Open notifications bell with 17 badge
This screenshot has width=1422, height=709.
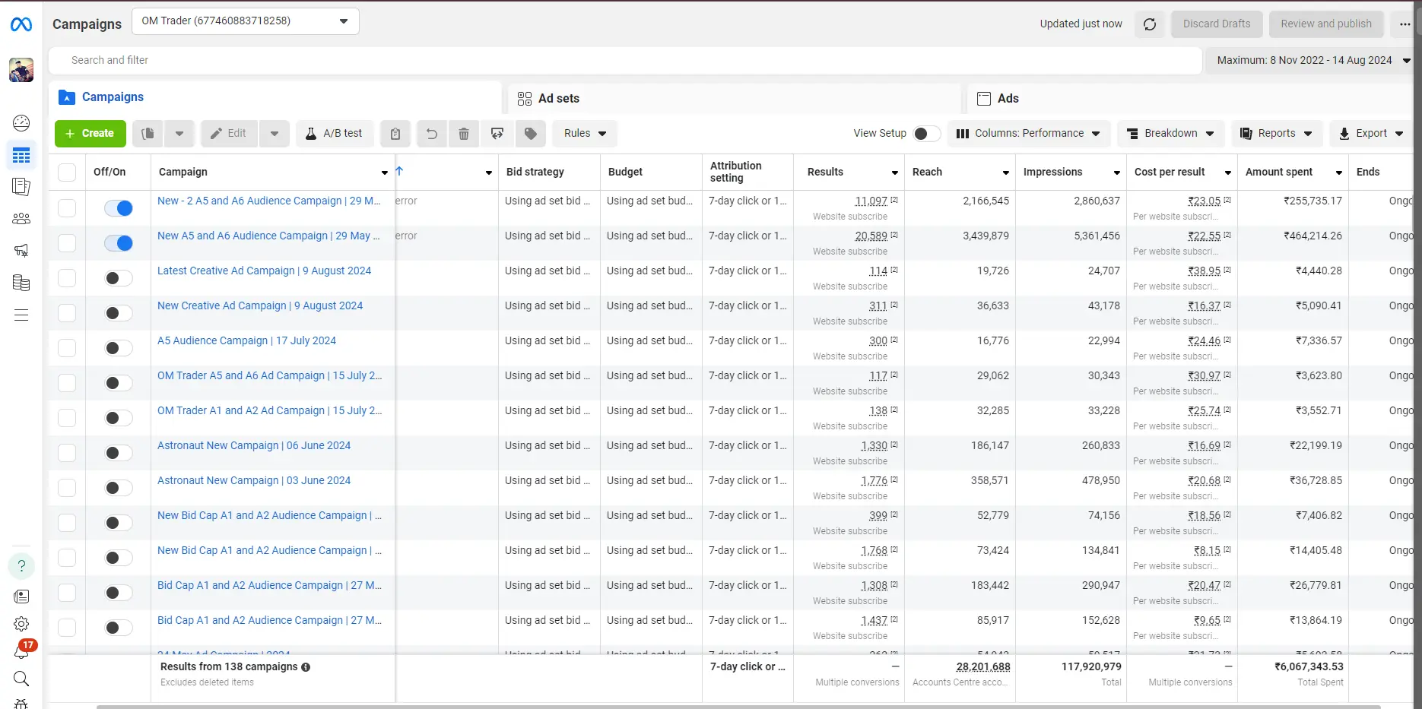[x=21, y=650]
